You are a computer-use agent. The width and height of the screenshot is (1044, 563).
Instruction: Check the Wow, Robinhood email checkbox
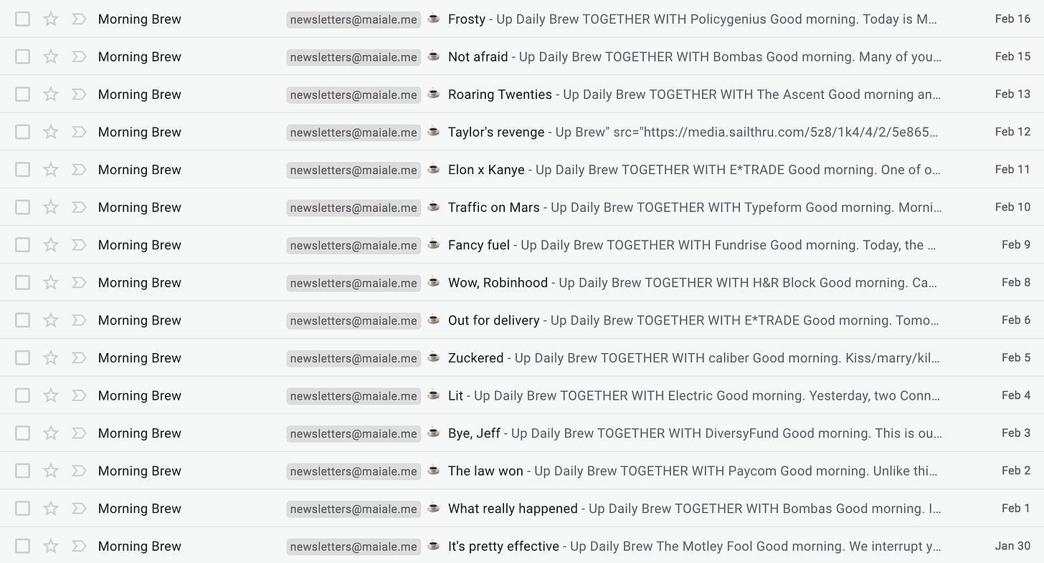(x=23, y=282)
